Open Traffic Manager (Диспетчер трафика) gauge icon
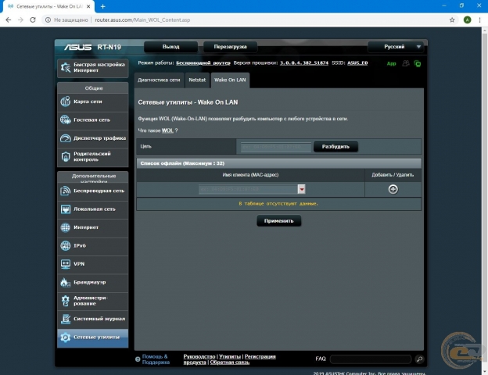The width and height of the screenshot is (488, 375). click(66, 138)
